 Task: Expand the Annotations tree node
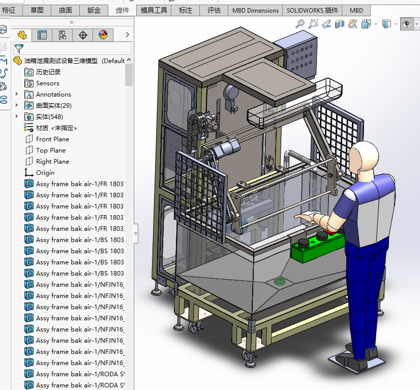[x=17, y=95]
